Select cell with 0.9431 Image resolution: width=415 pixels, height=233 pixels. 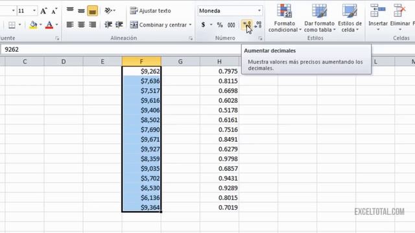point(219,179)
